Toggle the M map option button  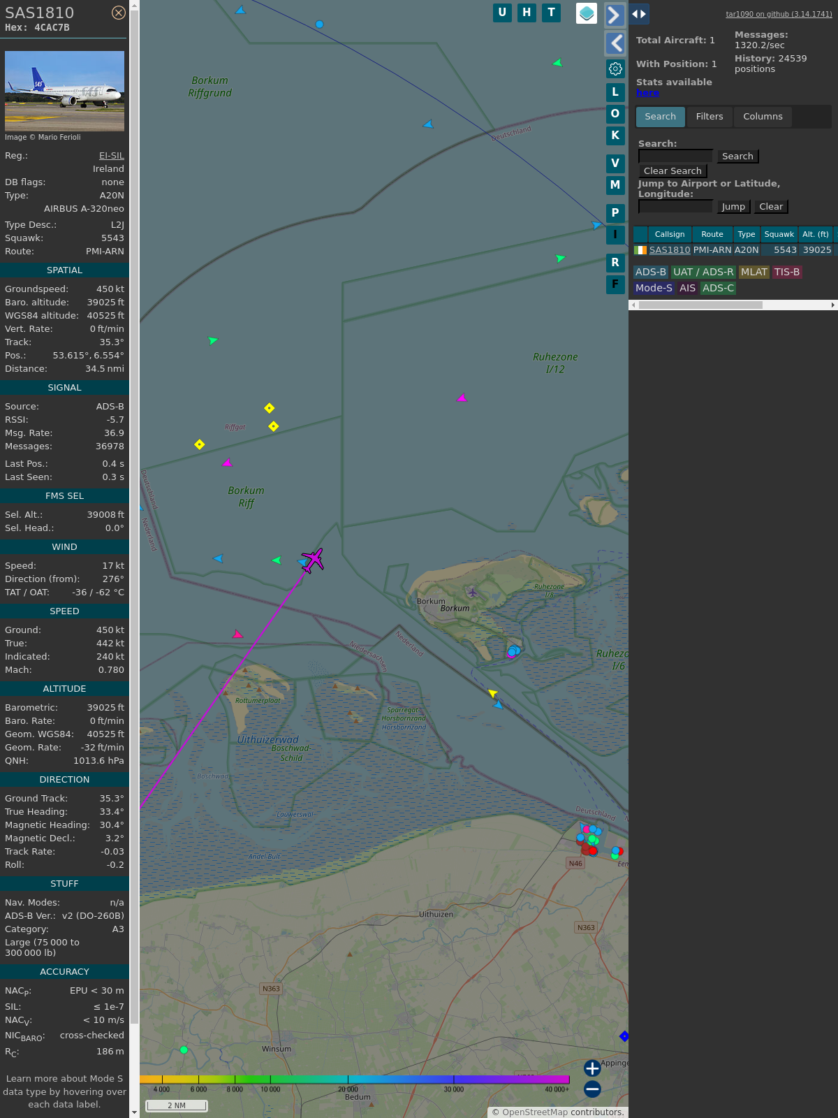[x=615, y=185]
